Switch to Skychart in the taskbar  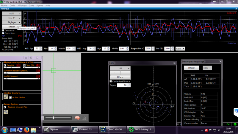(56, 130)
